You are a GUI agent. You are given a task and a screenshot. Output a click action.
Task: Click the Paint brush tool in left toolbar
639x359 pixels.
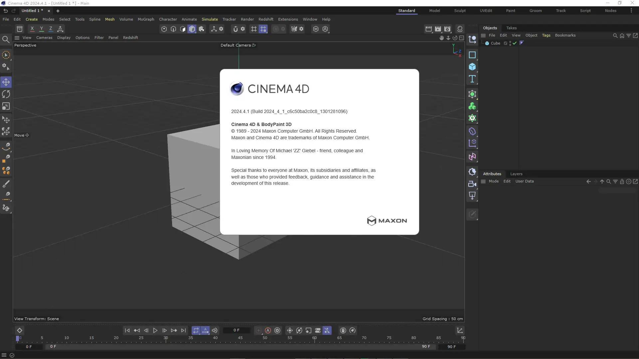coord(6,184)
